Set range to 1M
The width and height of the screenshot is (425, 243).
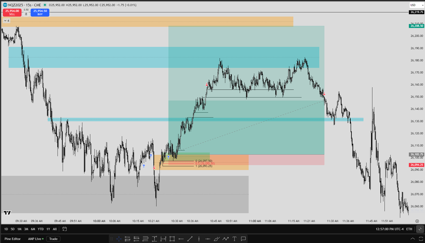click(x=19, y=229)
